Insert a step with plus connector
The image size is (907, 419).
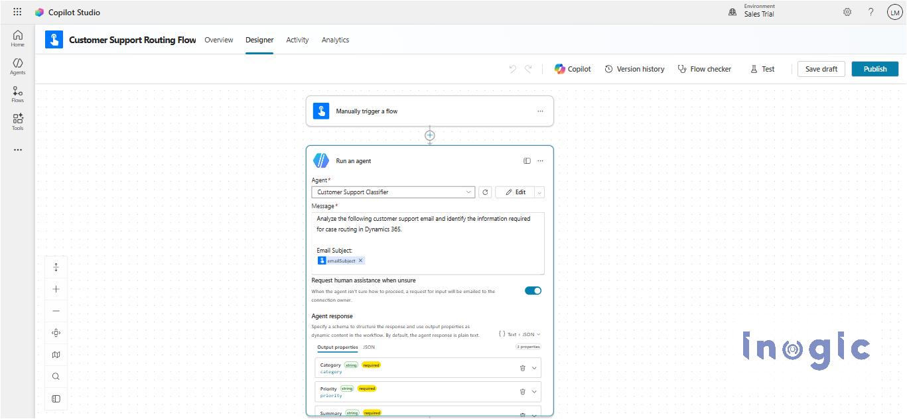[x=430, y=135]
